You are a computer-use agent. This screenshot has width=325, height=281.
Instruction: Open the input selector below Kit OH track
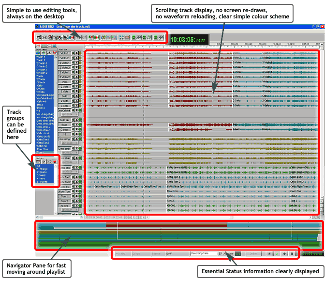point(70,210)
